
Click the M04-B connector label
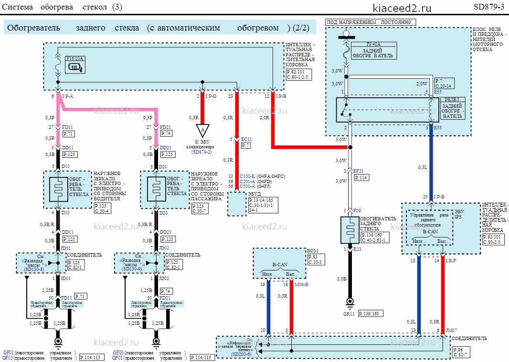pyautogui.click(x=301, y=284)
